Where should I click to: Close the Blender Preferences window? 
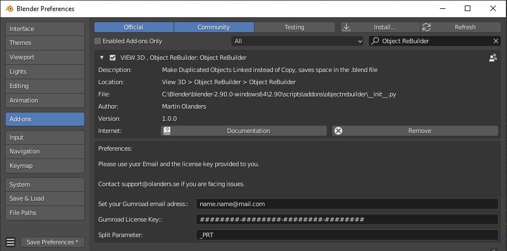pos(493,8)
